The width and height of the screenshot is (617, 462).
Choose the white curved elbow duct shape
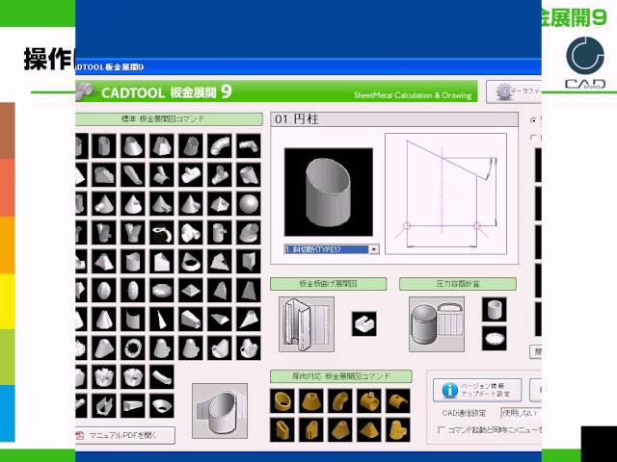(220, 145)
